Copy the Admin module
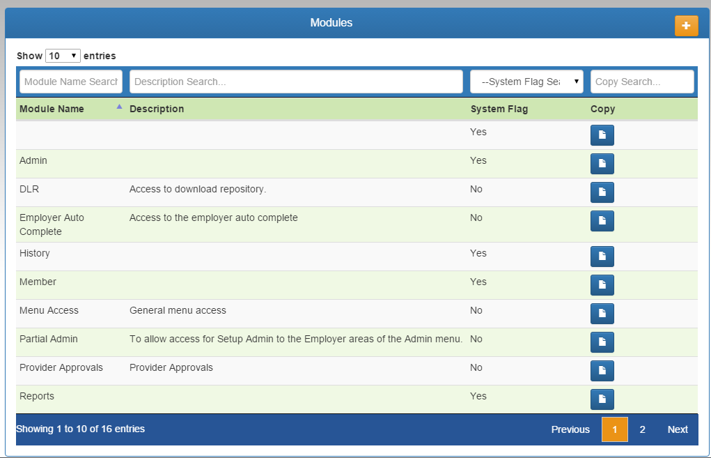Viewport: 711px width, 458px height. (602, 164)
